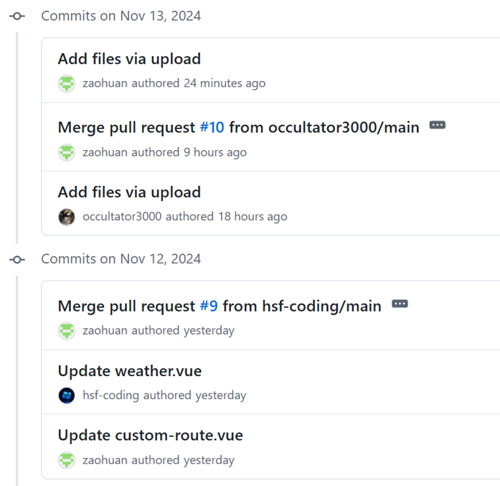This screenshot has height=486, width=500.
Task: Open pull request #10 link
Action: pos(212,128)
